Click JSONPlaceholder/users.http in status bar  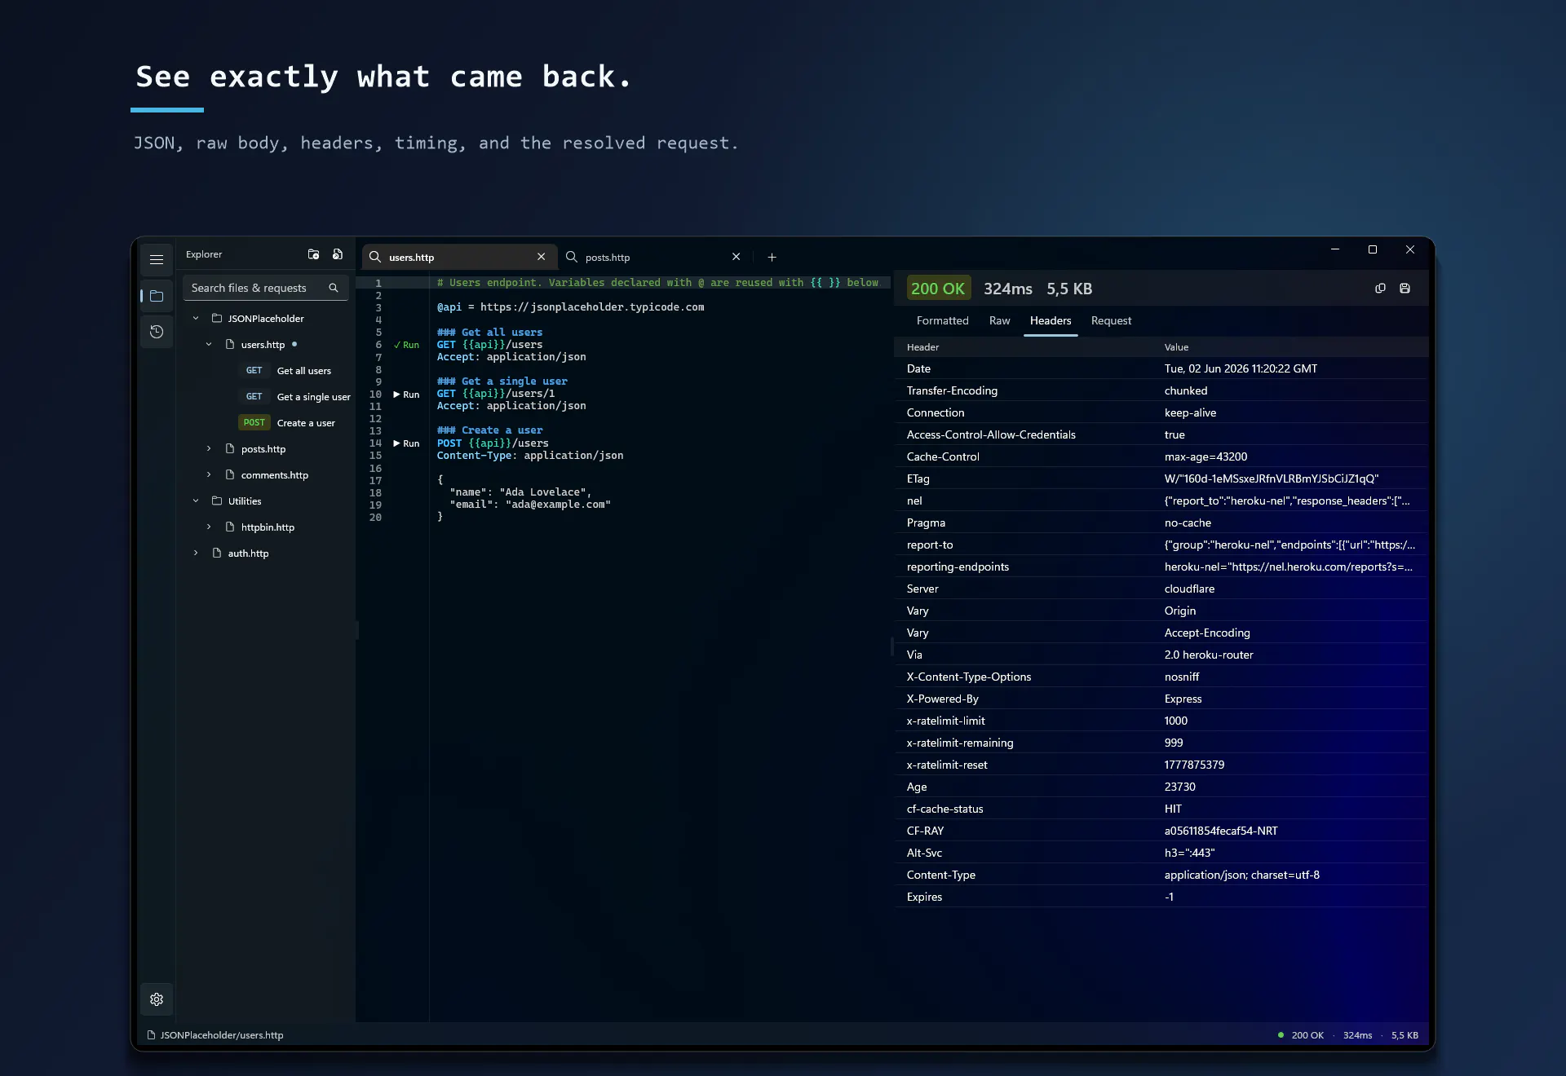222,1035
